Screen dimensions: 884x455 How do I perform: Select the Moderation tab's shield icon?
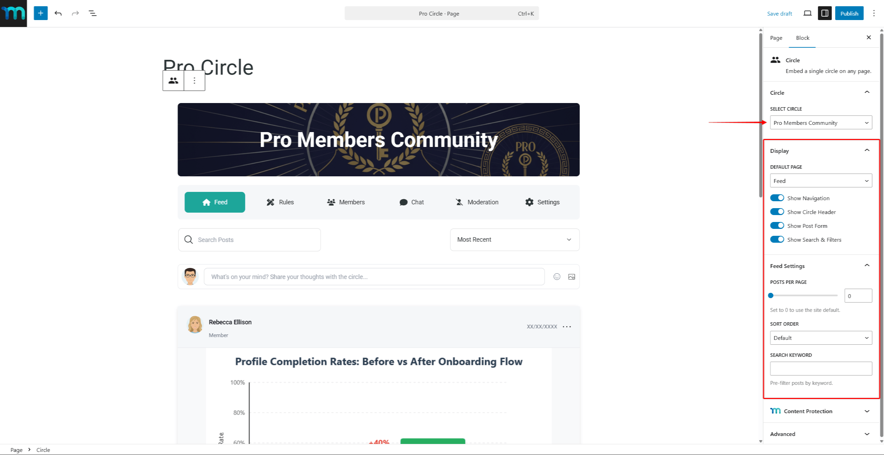tap(459, 202)
